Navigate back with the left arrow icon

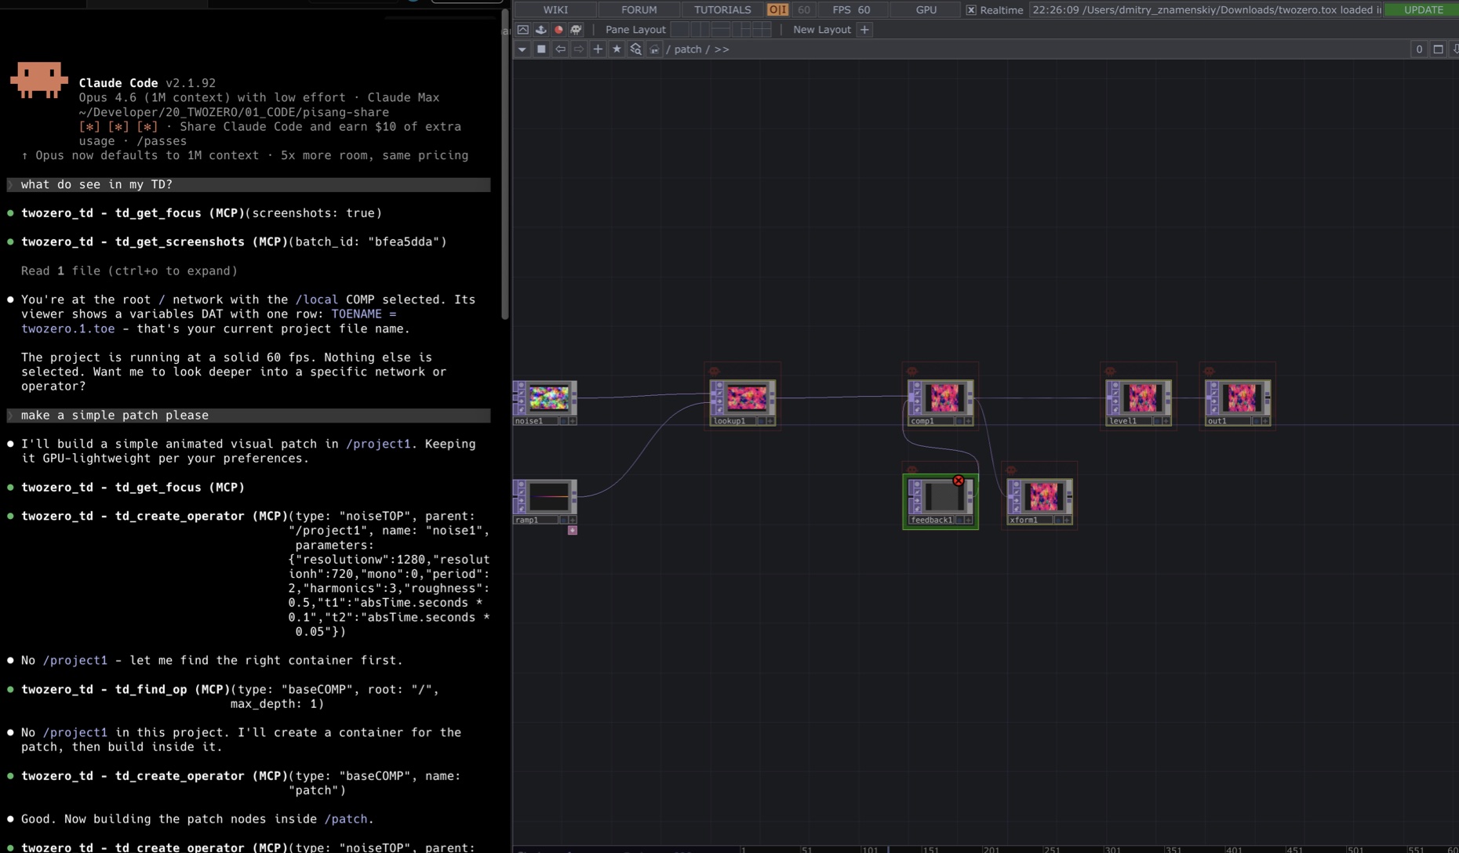(560, 49)
